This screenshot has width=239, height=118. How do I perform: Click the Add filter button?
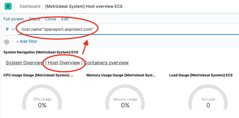click(27, 41)
